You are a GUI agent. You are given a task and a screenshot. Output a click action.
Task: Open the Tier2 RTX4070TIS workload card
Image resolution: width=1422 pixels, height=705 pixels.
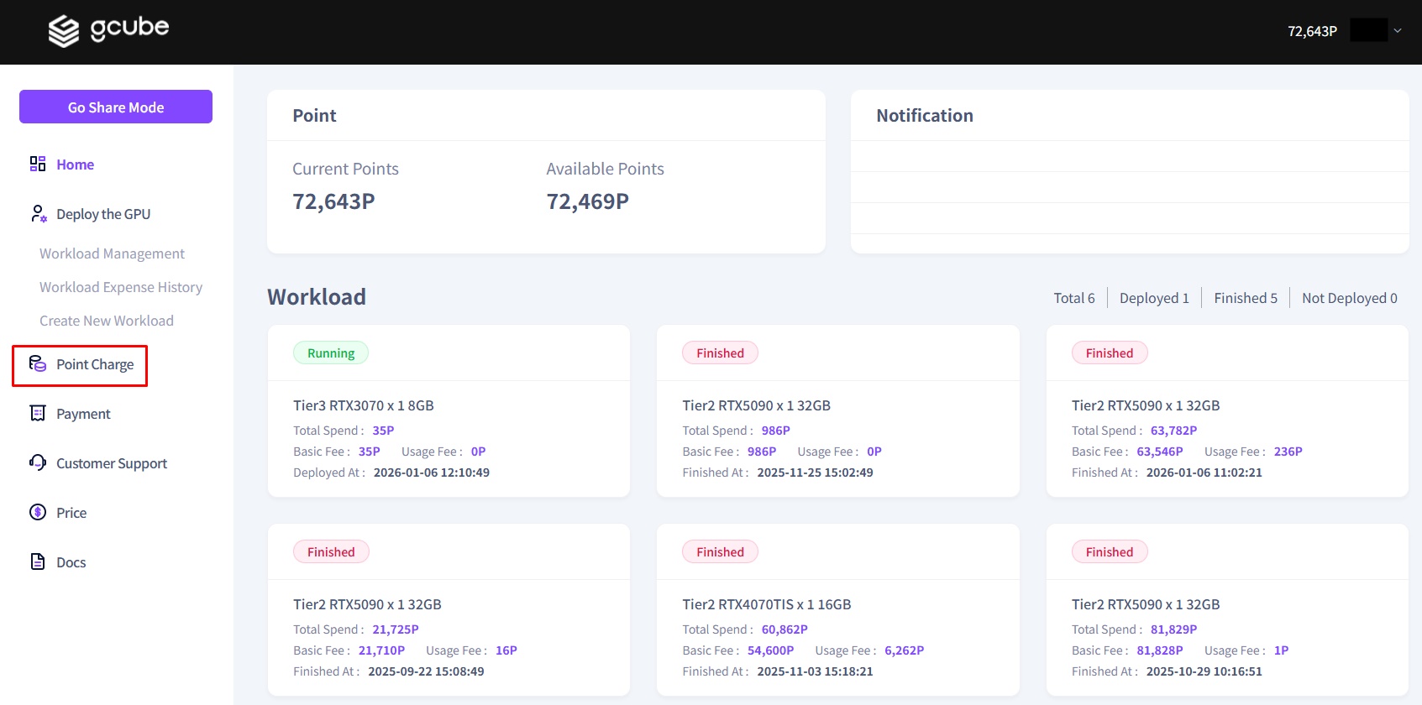point(837,610)
